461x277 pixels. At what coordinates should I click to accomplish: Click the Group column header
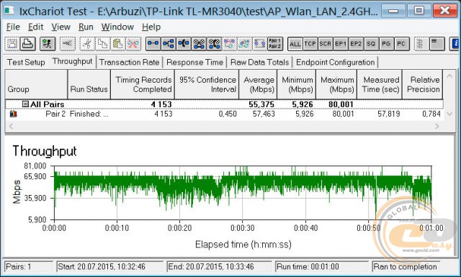(x=36, y=84)
